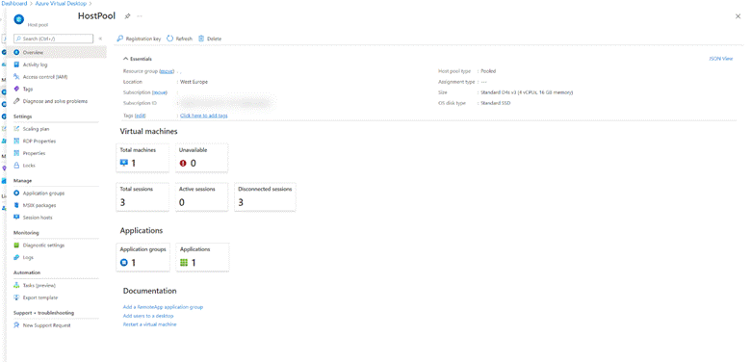Click Resource group move link
751x362 pixels.
167,71
